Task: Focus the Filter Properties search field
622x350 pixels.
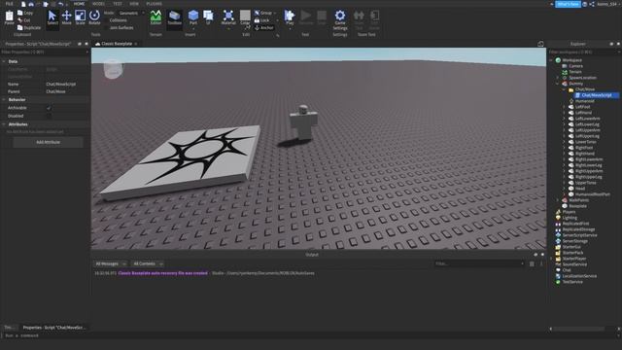Action: (45, 52)
